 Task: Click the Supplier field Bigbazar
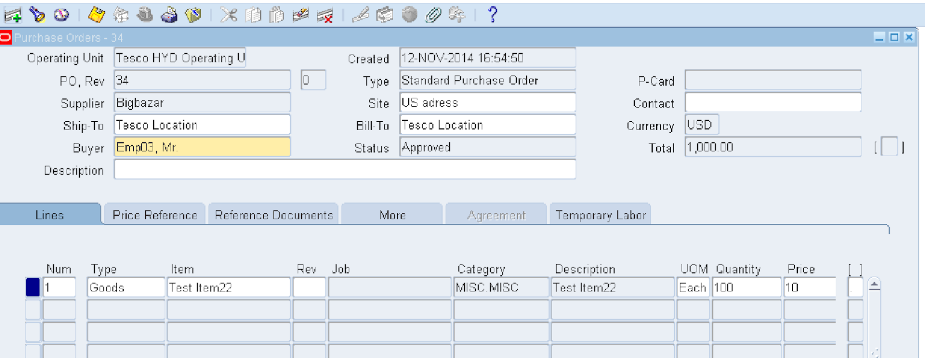(x=202, y=102)
